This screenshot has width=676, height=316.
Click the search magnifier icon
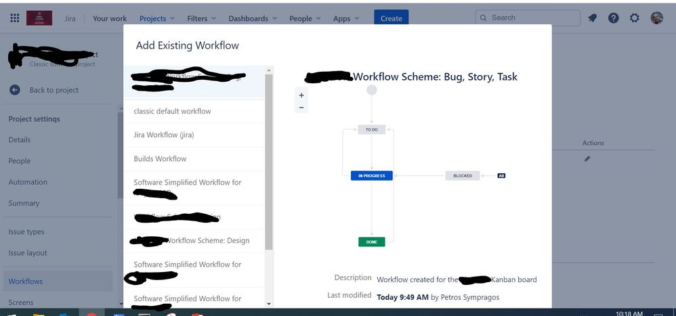483,18
